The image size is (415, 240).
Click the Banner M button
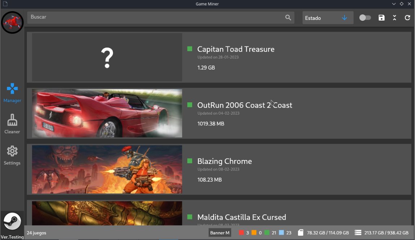(x=220, y=232)
